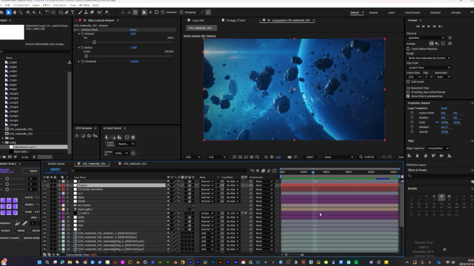Click the timeline current timecode field

tap(55, 169)
